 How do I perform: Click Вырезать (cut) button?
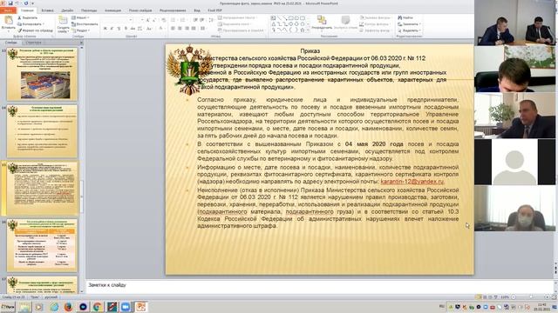27,17
